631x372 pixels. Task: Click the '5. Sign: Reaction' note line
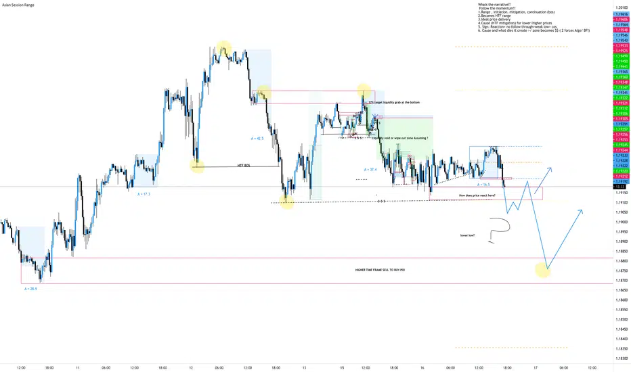(517, 26)
